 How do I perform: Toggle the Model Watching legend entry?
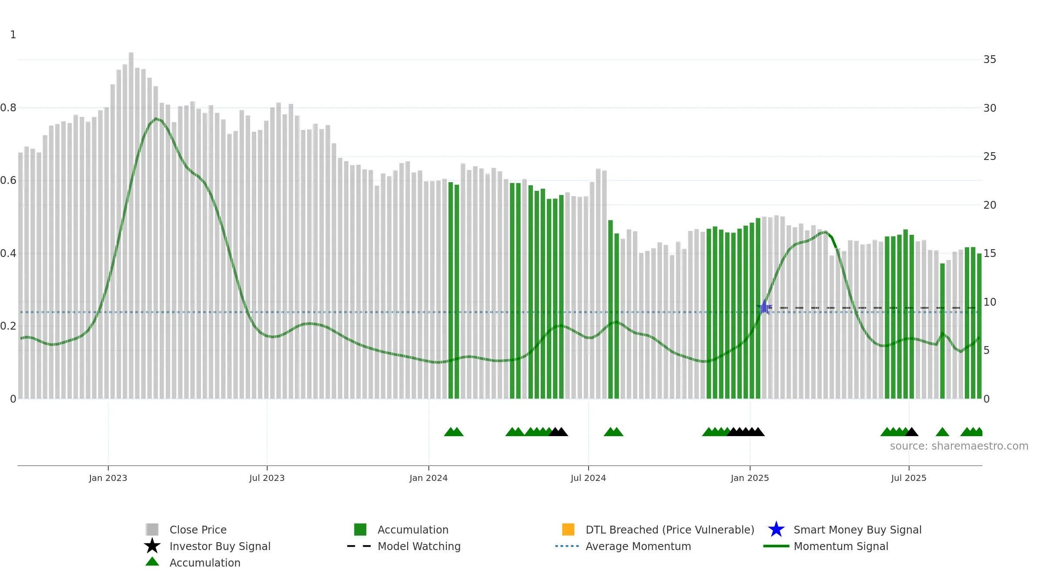pyautogui.click(x=404, y=546)
